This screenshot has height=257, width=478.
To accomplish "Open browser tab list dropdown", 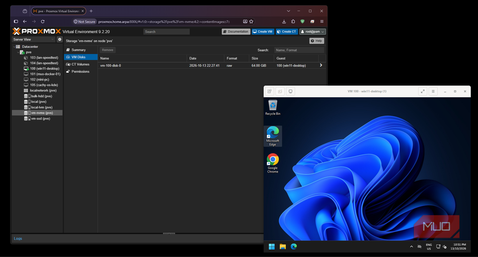I will pos(288,11).
